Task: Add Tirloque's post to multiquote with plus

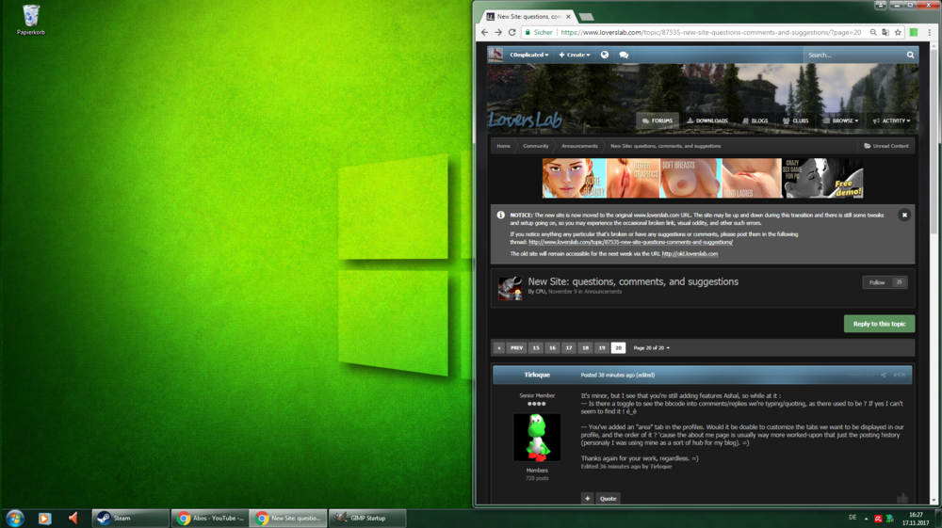Action: click(x=588, y=498)
